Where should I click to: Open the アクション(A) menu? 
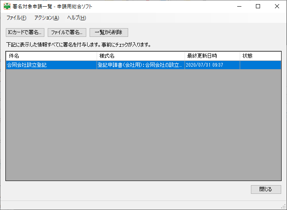(x=47, y=18)
